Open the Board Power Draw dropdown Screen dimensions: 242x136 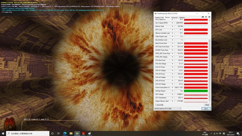[x=172, y=43]
